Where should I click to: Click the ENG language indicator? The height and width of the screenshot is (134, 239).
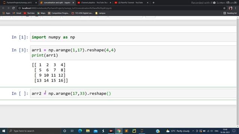217,131
